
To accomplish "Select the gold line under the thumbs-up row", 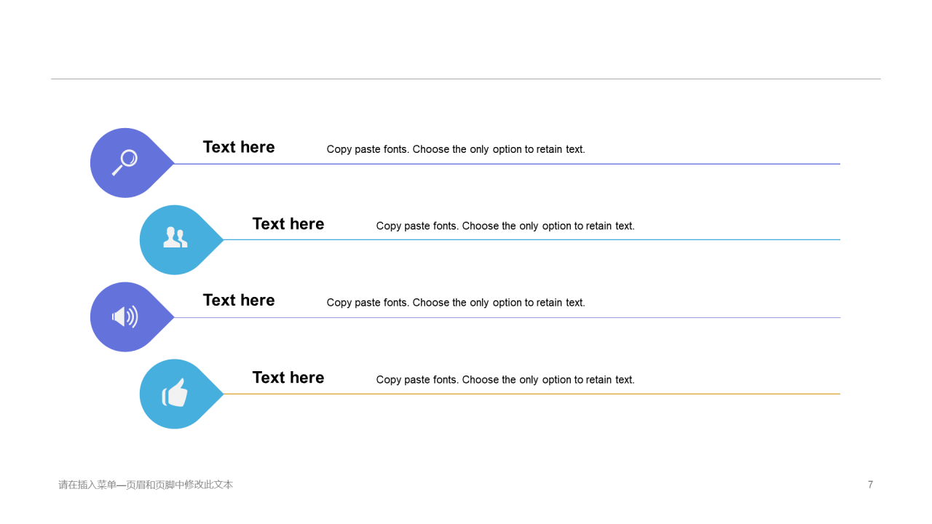I will click(532, 394).
